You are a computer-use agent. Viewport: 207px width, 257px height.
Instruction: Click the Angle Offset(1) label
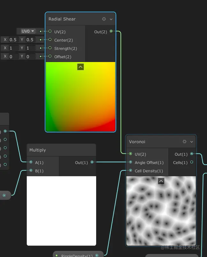coord(149,163)
